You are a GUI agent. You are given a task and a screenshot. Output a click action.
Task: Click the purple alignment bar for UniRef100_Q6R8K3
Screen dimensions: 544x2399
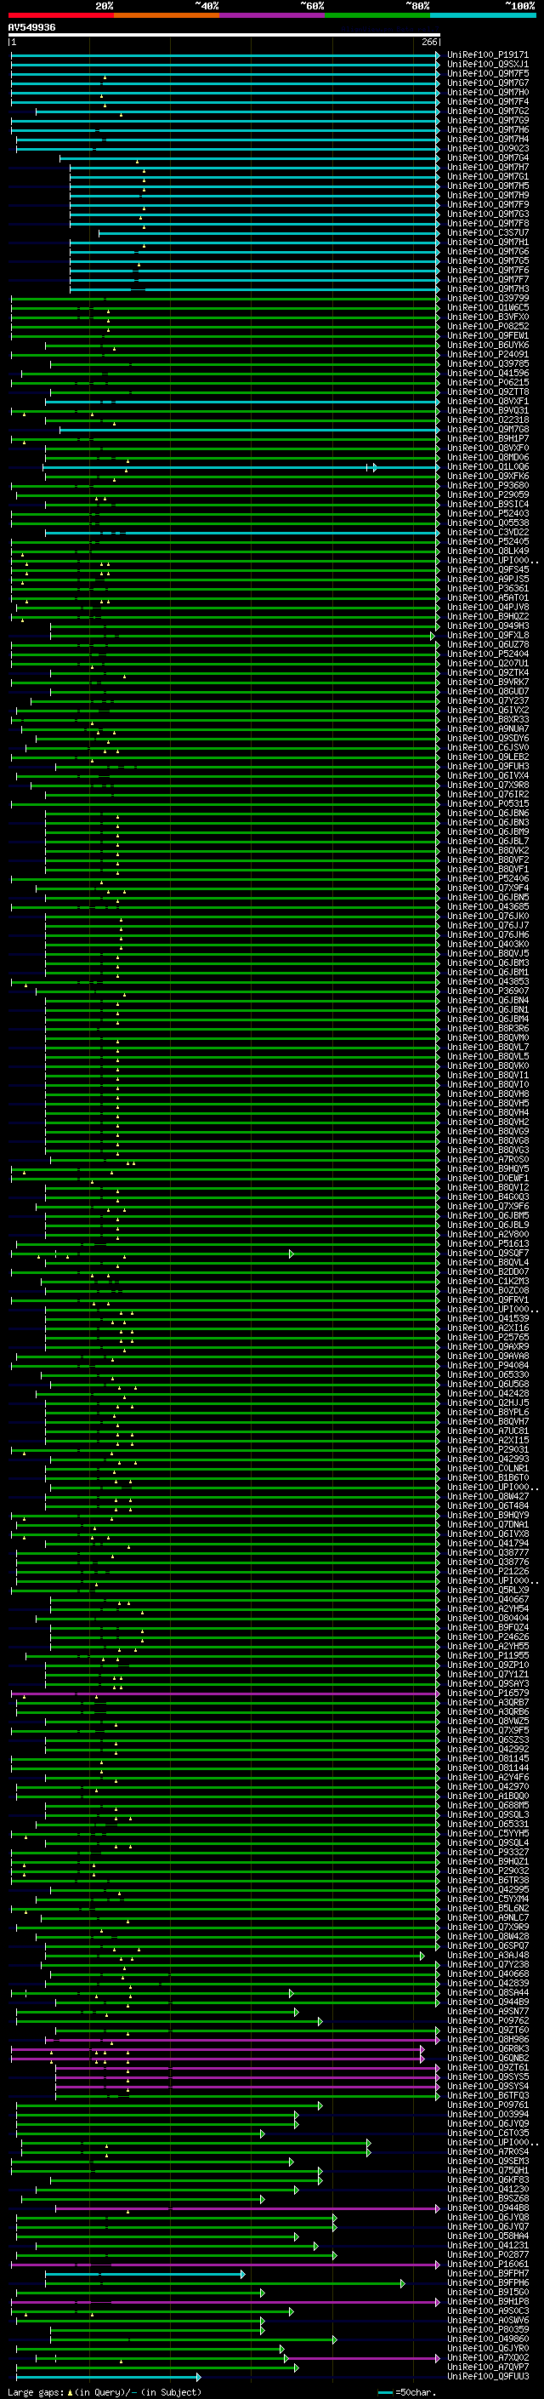click(x=218, y=2049)
